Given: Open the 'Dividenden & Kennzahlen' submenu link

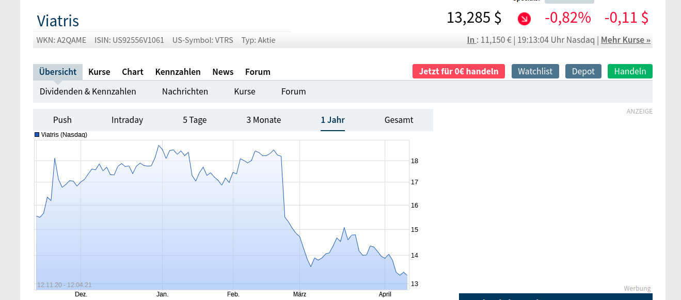Looking at the screenshot, I should tap(88, 91).
